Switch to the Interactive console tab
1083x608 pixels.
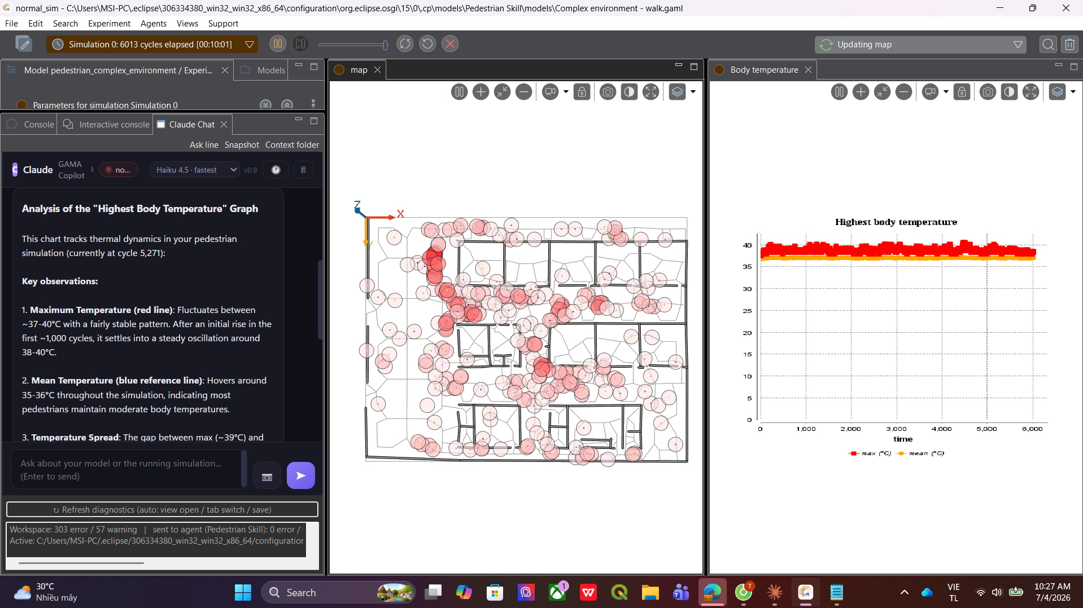[x=106, y=125]
